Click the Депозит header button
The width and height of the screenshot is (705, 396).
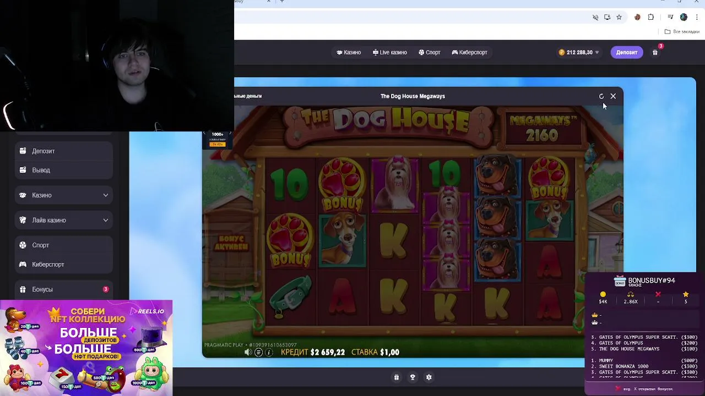pos(627,52)
